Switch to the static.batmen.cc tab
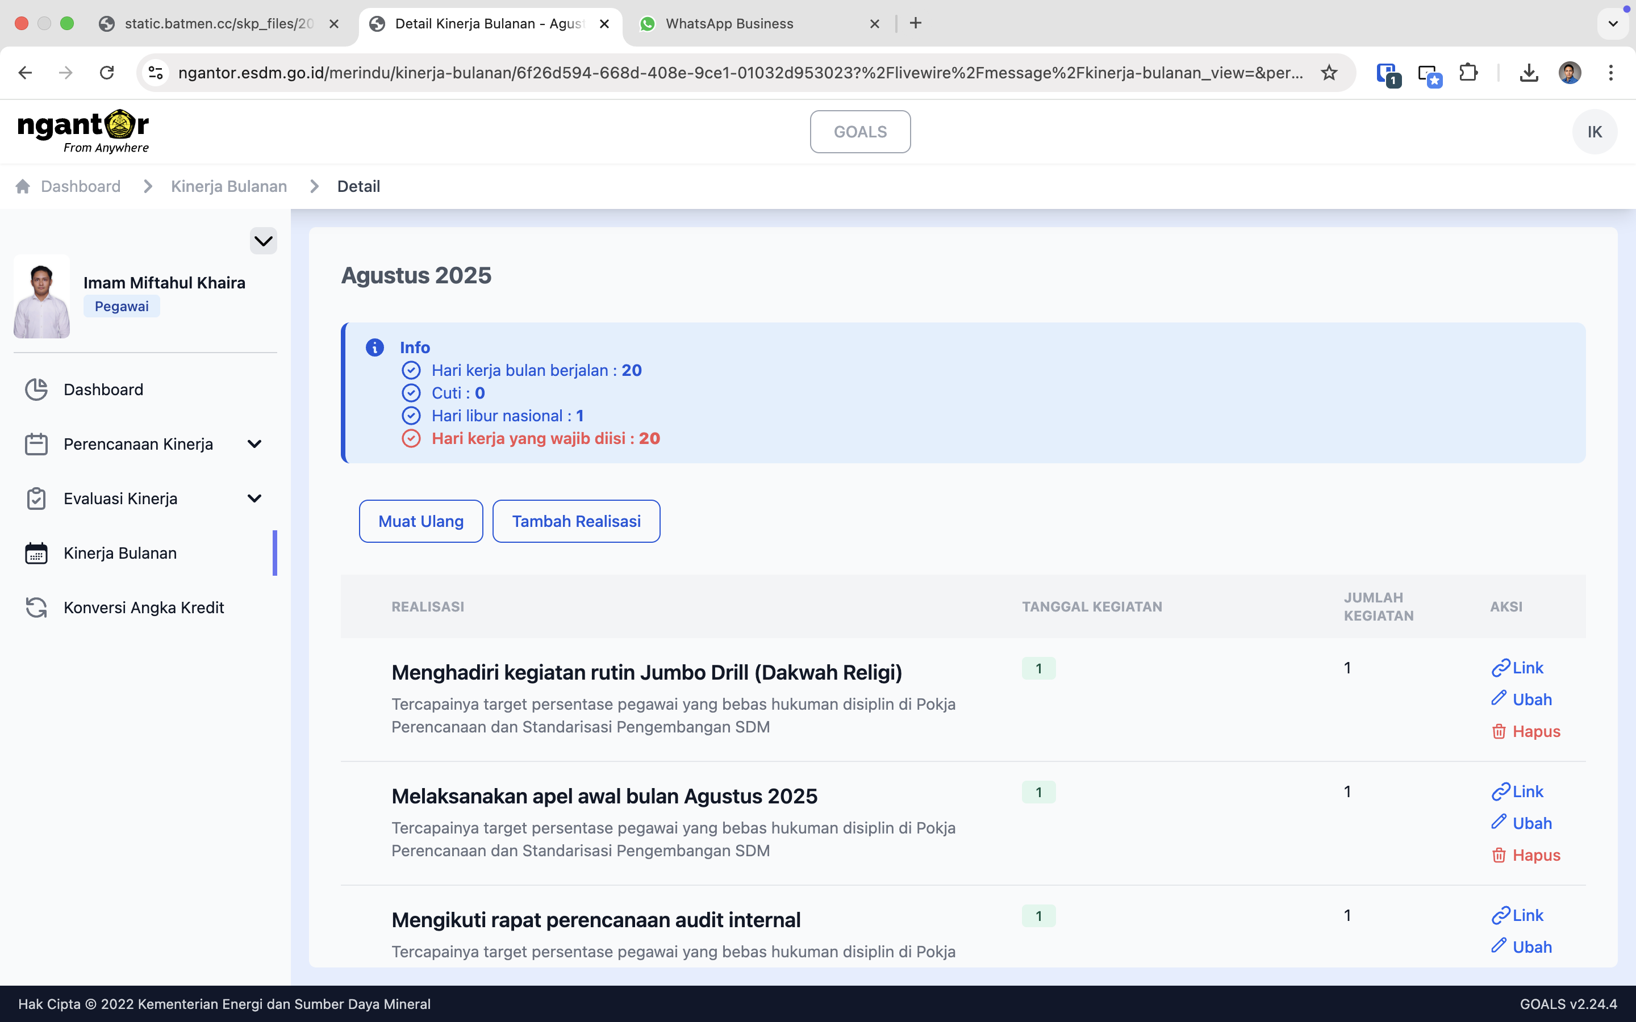The image size is (1636, 1022). (x=218, y=24)
